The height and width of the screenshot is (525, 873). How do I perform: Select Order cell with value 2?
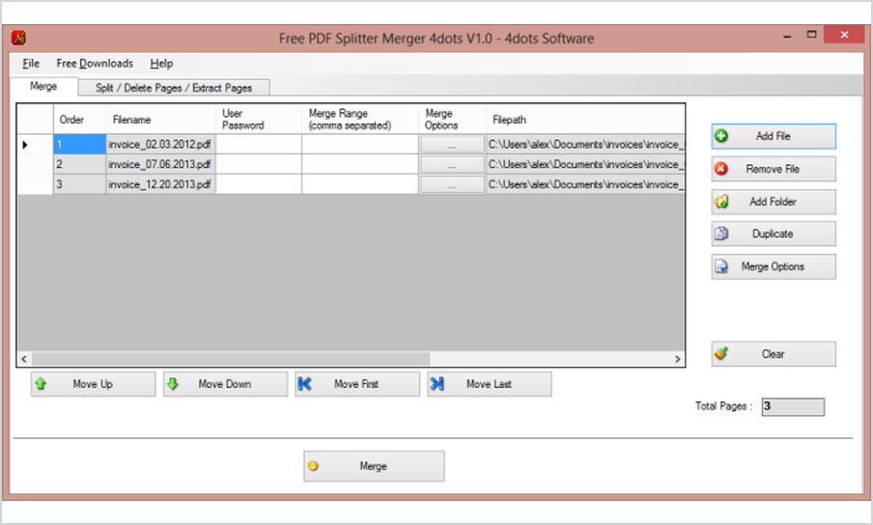pyautogui.click(x=79, y=165)
